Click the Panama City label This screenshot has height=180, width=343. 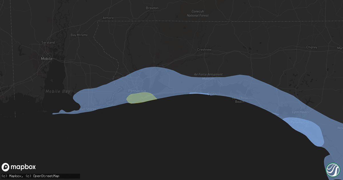[300, 122]
